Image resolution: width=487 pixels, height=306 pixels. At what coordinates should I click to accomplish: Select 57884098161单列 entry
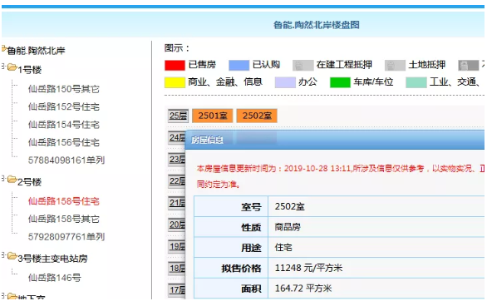(66, 160)
